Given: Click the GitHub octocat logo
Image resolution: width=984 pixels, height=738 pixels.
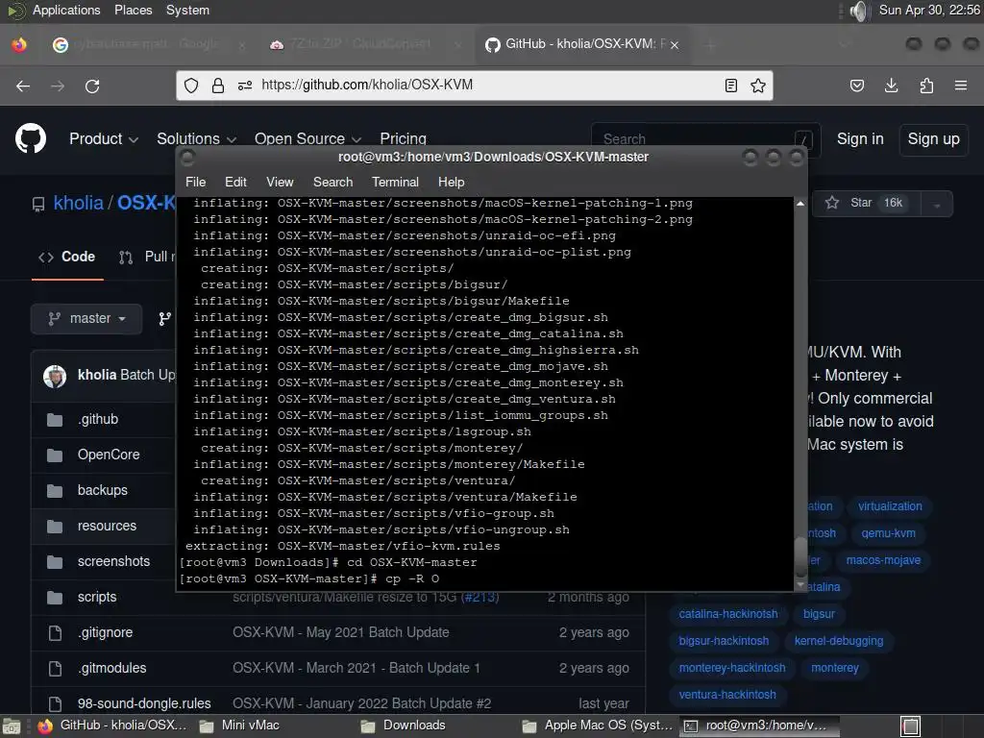Looking at the screenshot, I should pyautogui.click(x=31, y=138).
